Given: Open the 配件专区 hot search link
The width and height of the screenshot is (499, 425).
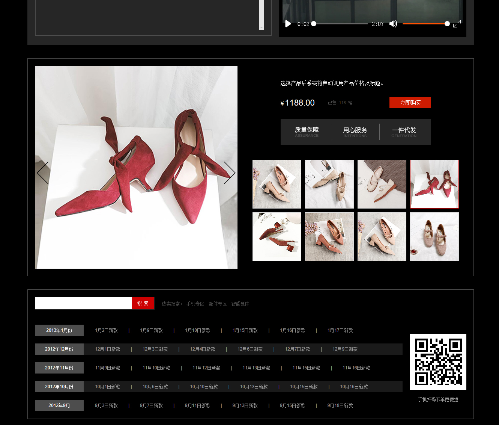Looking at the screenshot, I should (218, 304).
